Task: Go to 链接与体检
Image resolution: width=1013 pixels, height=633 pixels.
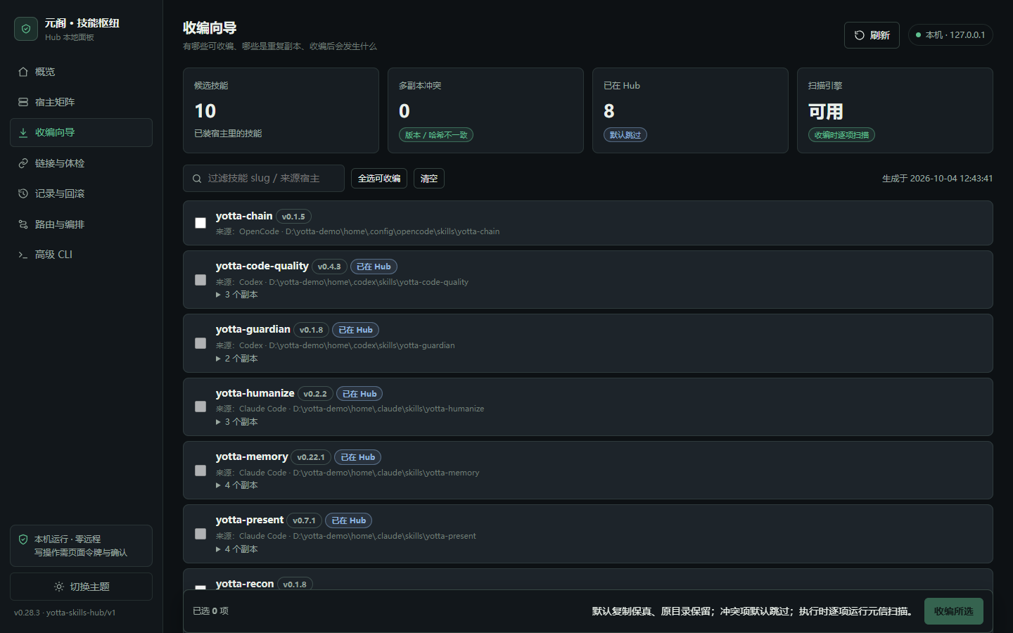Action: point(81,163)
